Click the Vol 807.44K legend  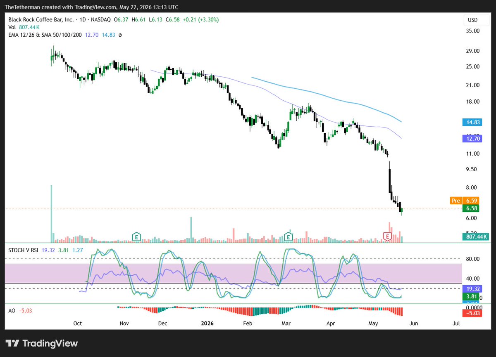tap(23, 27)
